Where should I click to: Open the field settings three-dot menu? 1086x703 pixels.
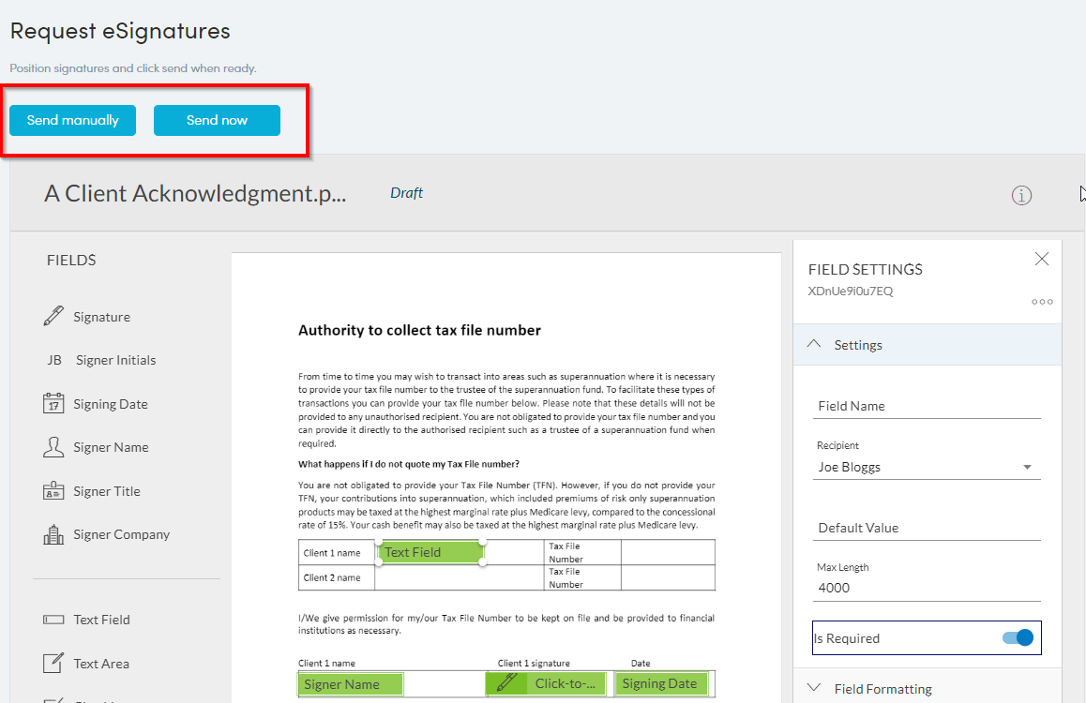[x=1042, y=302]
